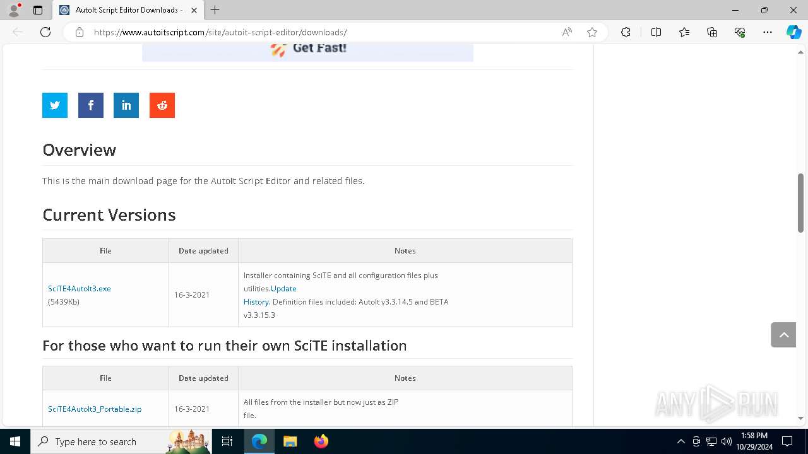
Task: Share page via Reddit icon
Action: coord(162,105)
